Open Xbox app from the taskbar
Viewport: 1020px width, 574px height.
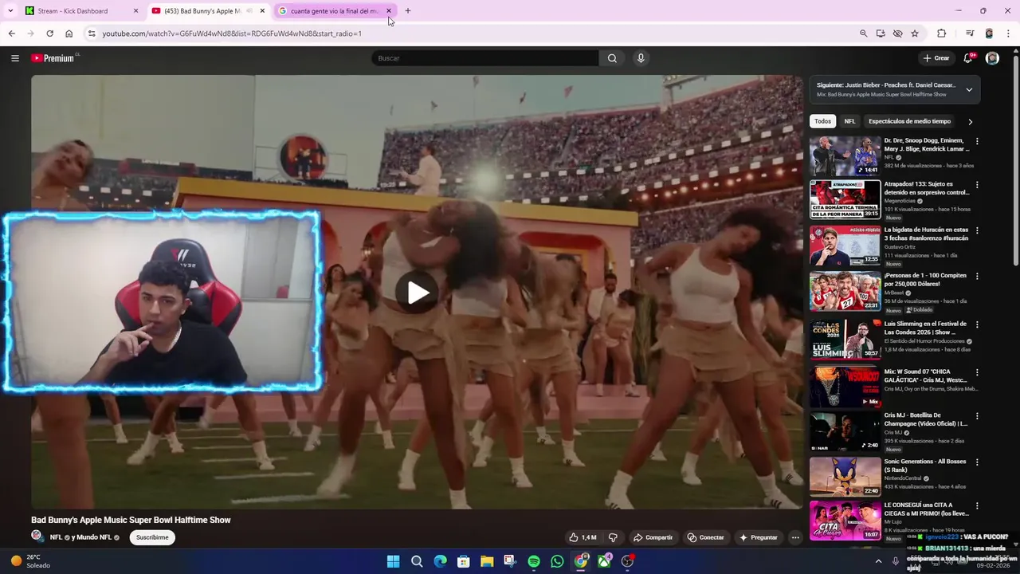pos(604,561)
